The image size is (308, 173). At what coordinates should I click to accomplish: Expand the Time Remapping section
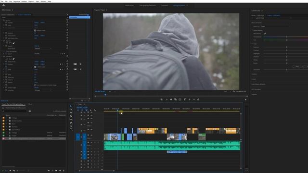click(2, 51)
